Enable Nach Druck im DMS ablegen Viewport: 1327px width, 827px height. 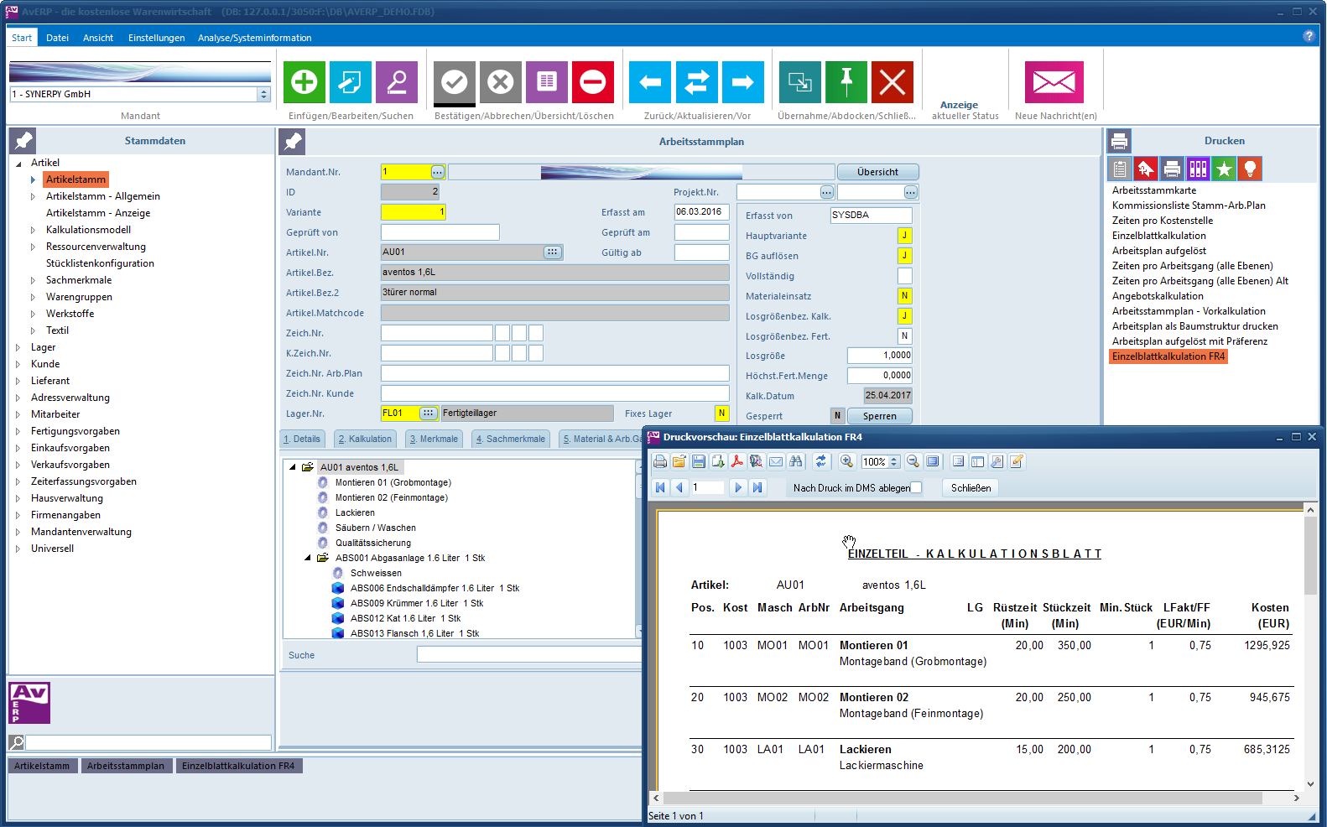(916, 487)
